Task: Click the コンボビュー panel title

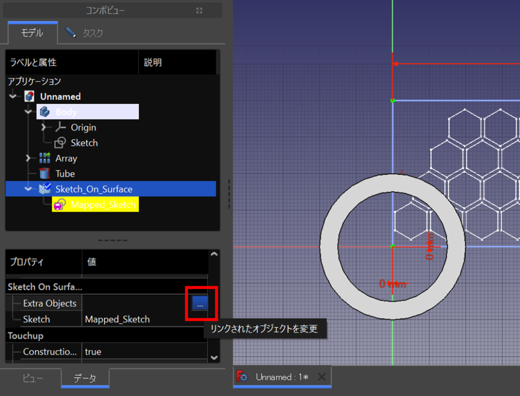Action: [105, 11]
